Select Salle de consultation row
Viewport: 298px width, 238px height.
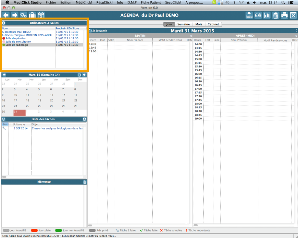[x=43, y=42]
